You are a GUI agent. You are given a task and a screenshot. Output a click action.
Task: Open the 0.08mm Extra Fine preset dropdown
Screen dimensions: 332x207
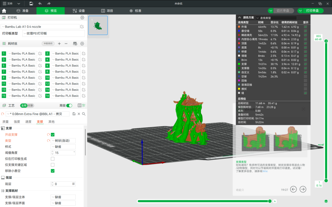pos(38,114)
